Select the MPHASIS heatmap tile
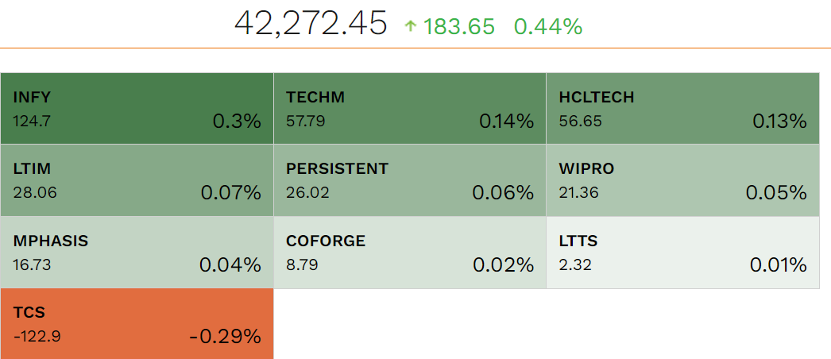831x359 pixels. (137, 252)
